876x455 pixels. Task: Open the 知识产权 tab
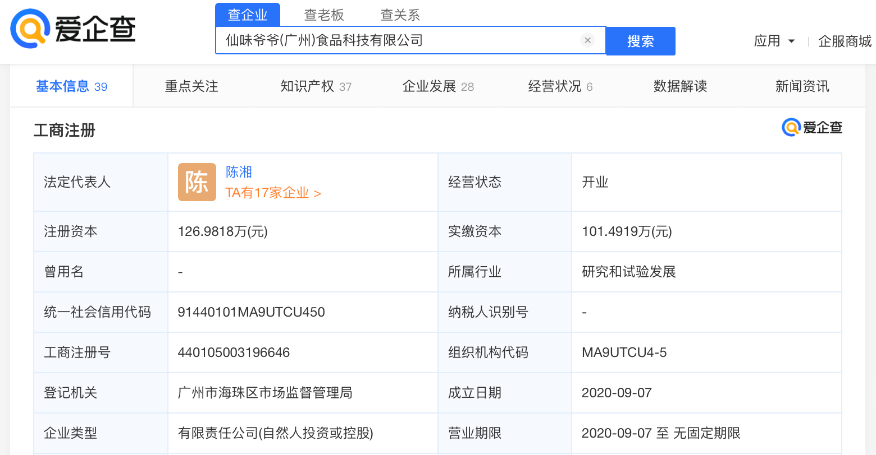pyautogui.click(x=316, y=86)
